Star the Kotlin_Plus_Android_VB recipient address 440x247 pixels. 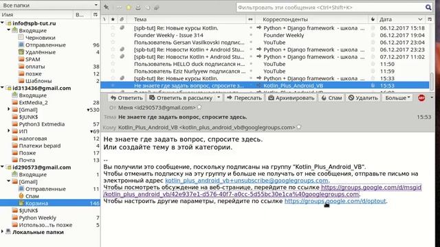299,127
